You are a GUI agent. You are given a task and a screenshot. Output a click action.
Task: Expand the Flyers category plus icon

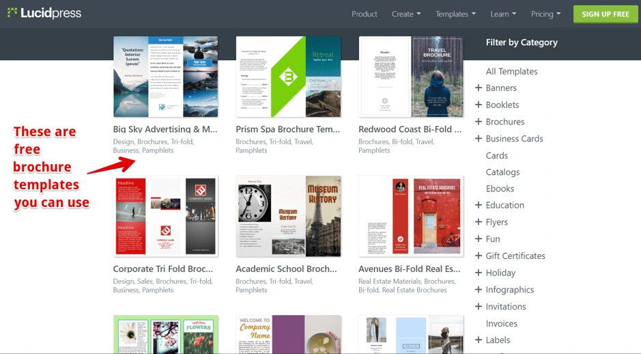[479, 222]
